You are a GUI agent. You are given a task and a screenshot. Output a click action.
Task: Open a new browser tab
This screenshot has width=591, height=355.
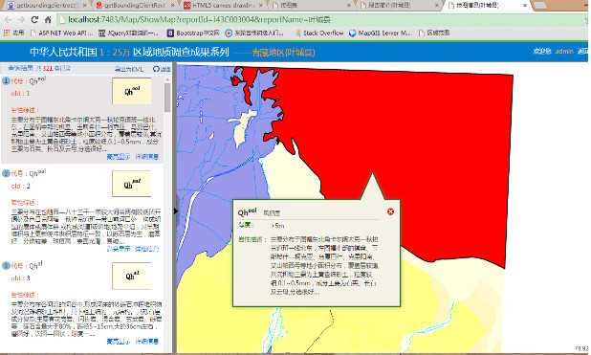click(540, 6)
